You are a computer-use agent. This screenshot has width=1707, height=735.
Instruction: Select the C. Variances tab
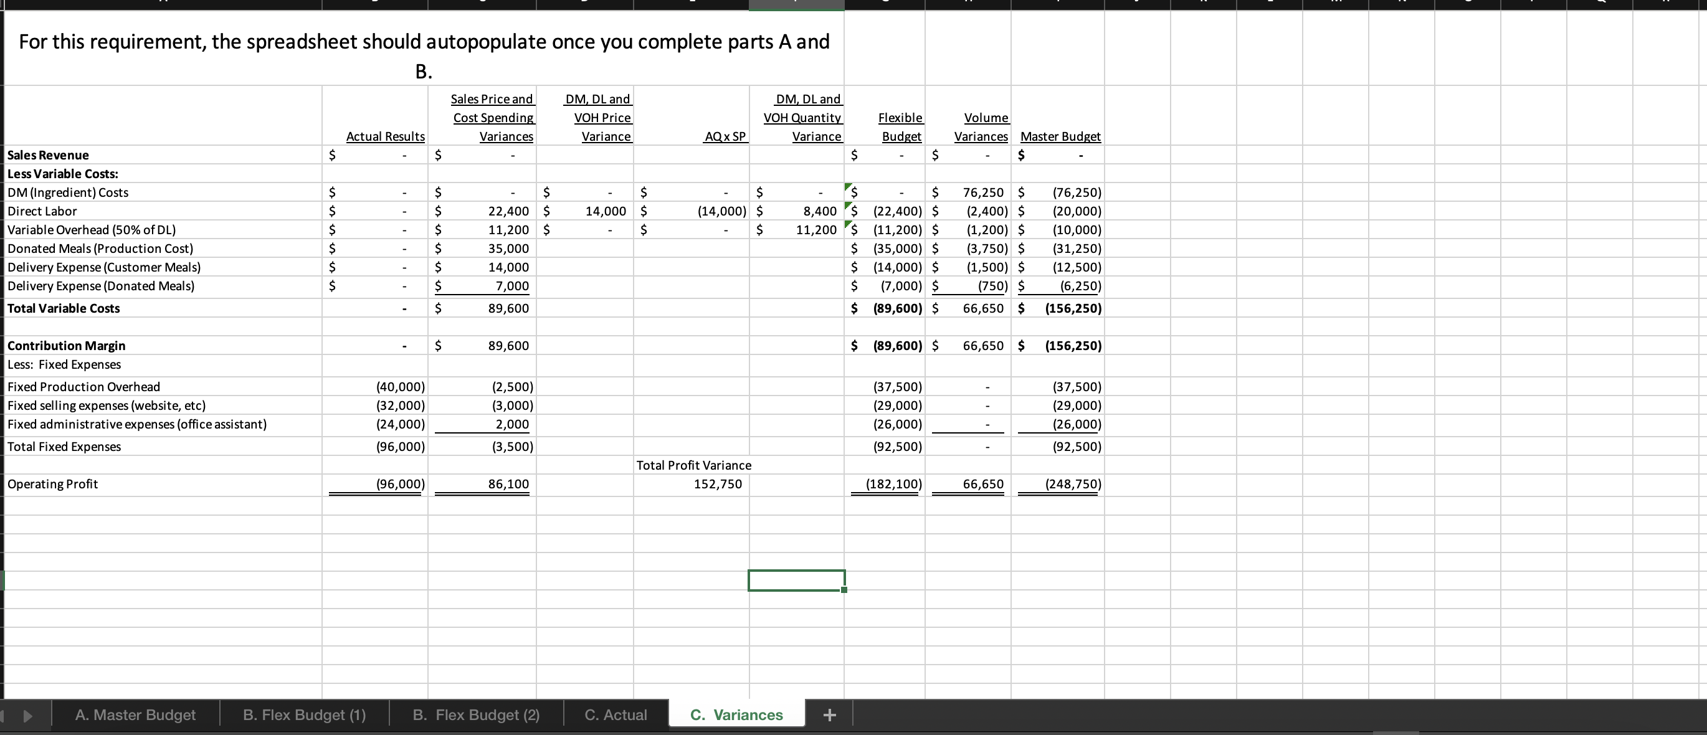pyautogui.click(x=736, y=714)
